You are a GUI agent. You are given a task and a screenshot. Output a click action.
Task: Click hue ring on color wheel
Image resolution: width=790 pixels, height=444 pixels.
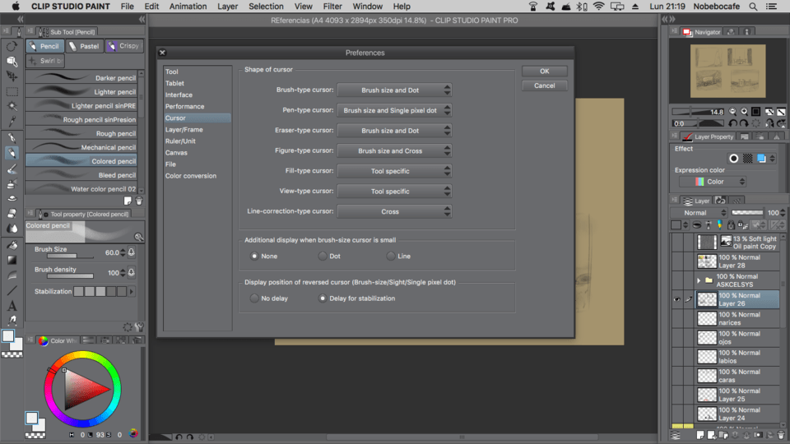(x=82, y=355)
